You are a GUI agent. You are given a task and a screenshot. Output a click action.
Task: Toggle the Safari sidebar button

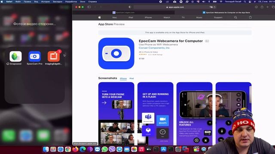89,7
